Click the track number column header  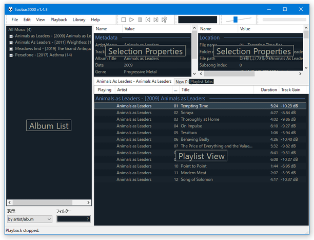175,90
